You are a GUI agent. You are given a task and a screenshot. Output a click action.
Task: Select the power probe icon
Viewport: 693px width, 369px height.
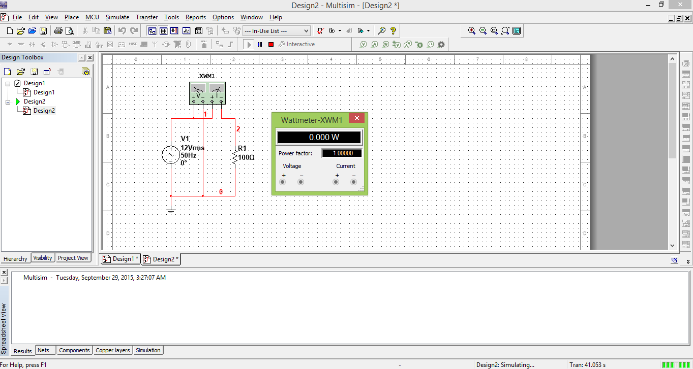[x=386, y=45]
